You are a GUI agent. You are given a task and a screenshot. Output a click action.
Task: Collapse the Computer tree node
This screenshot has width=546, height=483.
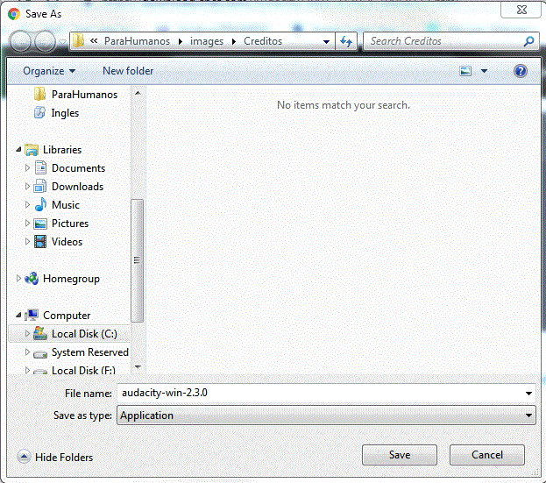coord(18,316)
